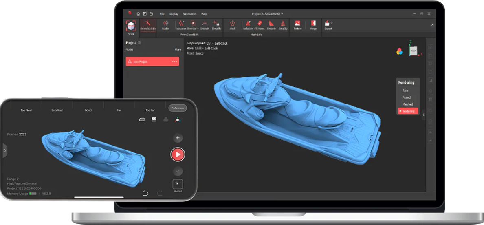Click More in the Project panel
This screenshot has height=225, width=484.
178,49
